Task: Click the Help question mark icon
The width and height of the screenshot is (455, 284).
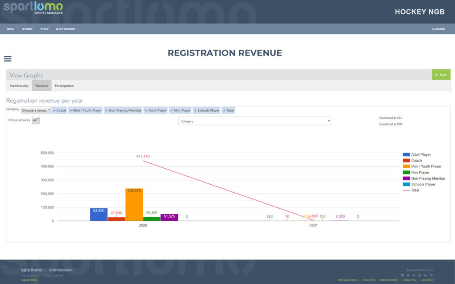Action: pos(43,29)
